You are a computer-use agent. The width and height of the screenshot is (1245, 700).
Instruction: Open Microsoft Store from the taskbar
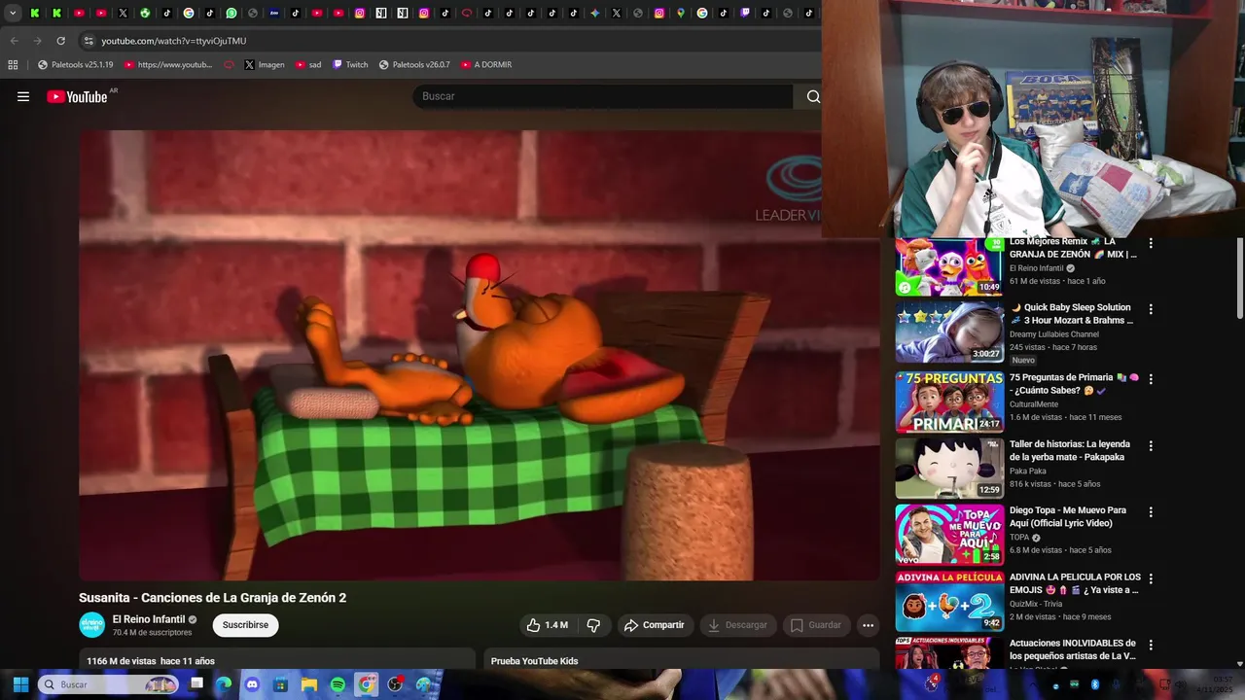280,684
